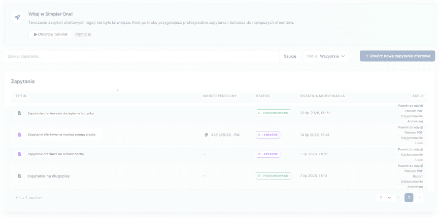The width and height of the screenshot is (439, 218).
Task: Click the TYTUŁ column header
Action: pyautogui.click(x=21, y=96)
